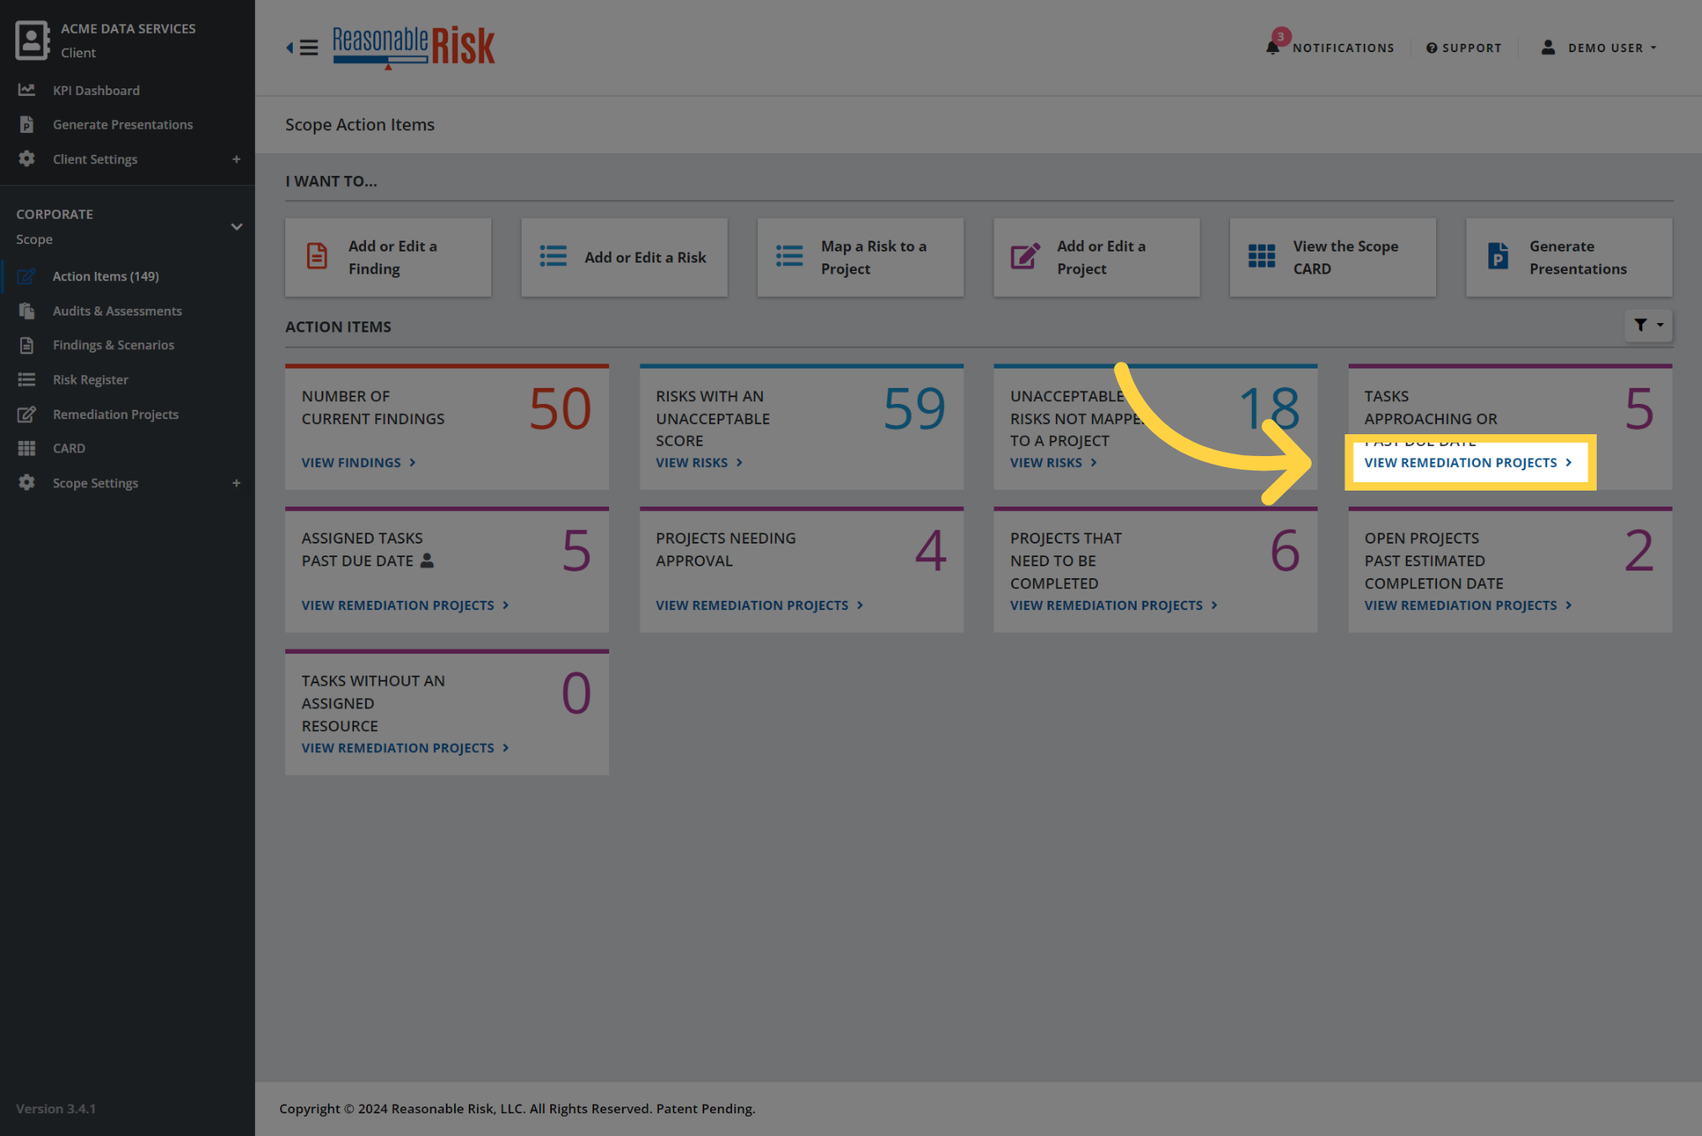The image size is (1702, 1136).
Task: Open View Remediation Projects for tasks without assigned resource
Action: point(406,748)
